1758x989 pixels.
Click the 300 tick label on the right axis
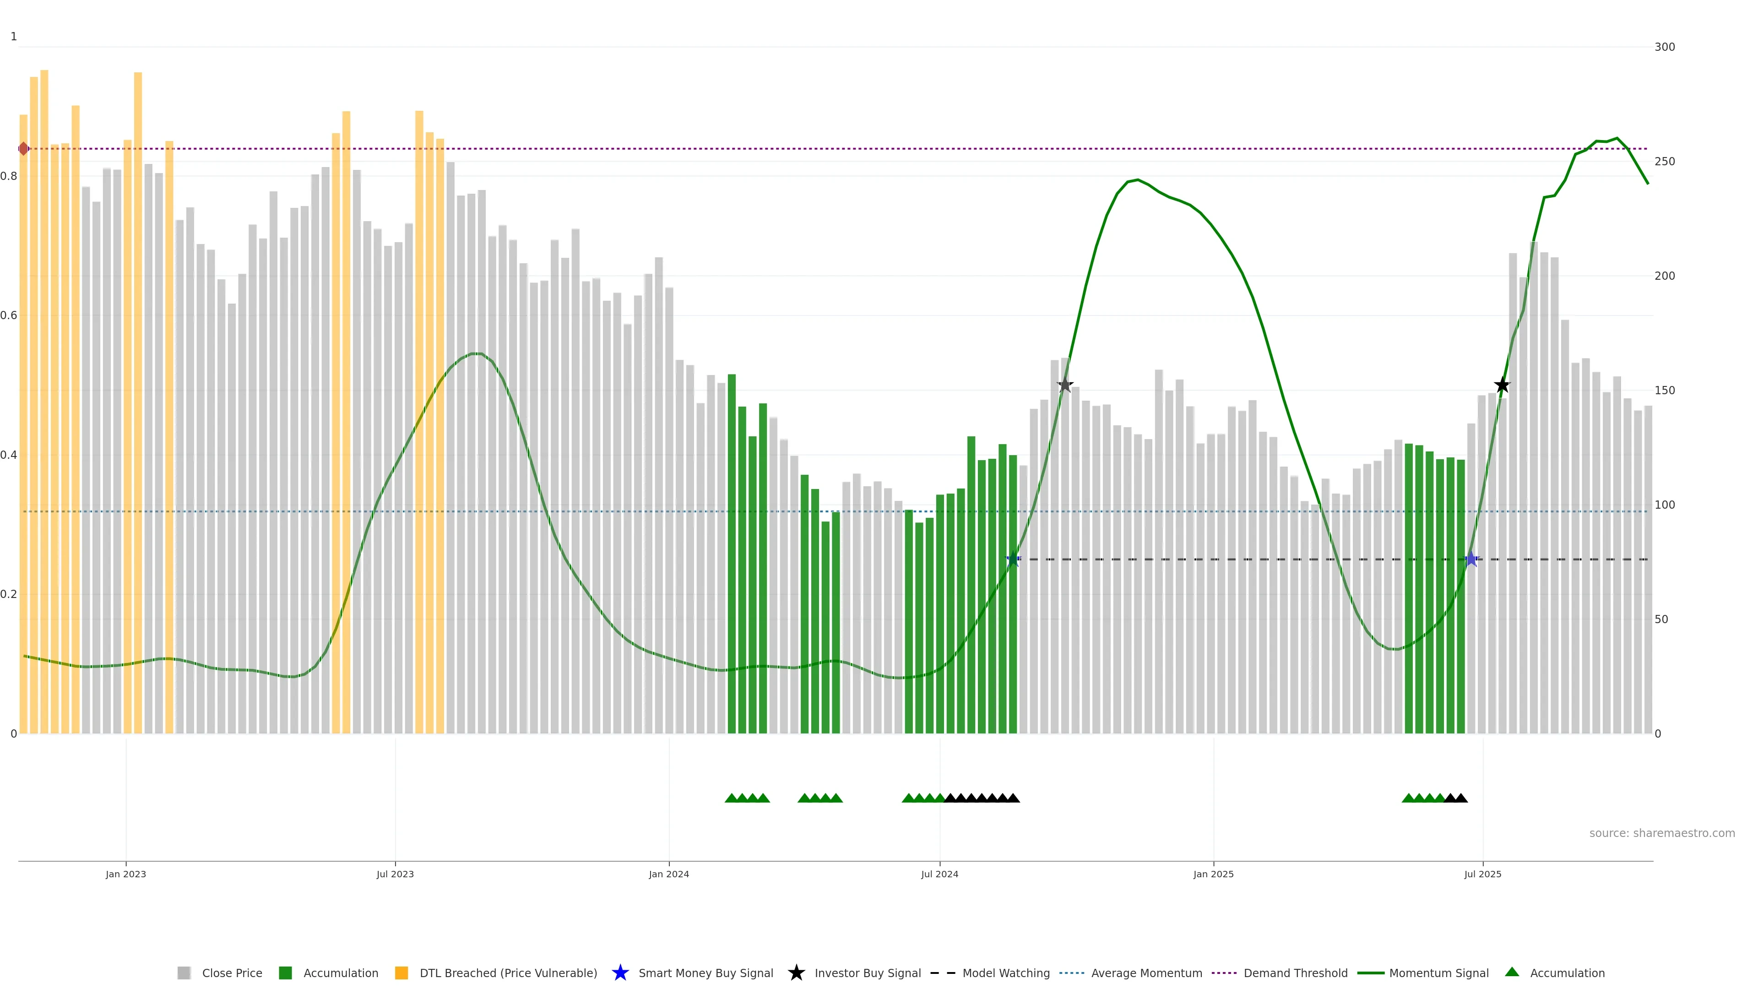pyautogui.click(x=1665, y=47)
